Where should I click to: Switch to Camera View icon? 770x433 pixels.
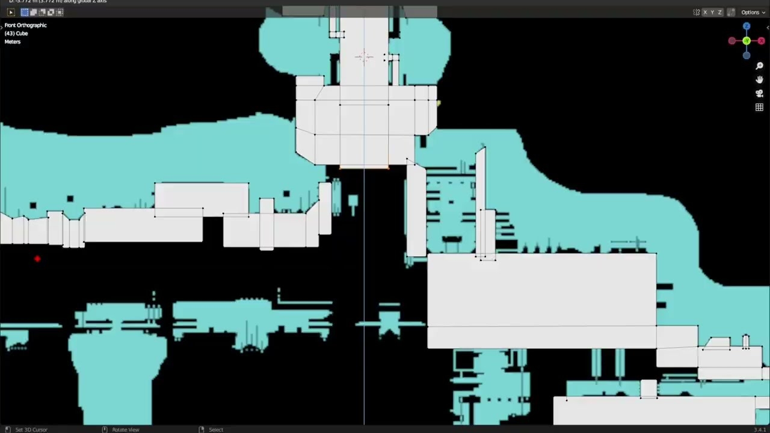coord(759,93)
